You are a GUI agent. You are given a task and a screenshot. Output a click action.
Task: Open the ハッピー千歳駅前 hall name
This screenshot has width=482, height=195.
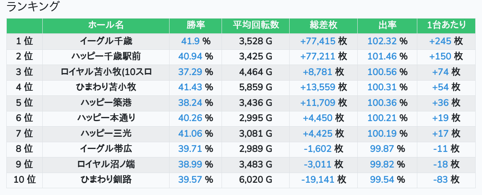tap(106, 57)
